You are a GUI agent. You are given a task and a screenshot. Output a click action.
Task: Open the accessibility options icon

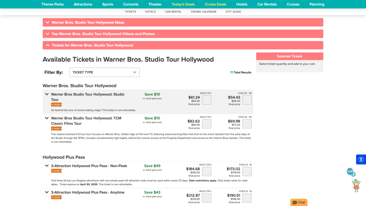coord(361,160)
